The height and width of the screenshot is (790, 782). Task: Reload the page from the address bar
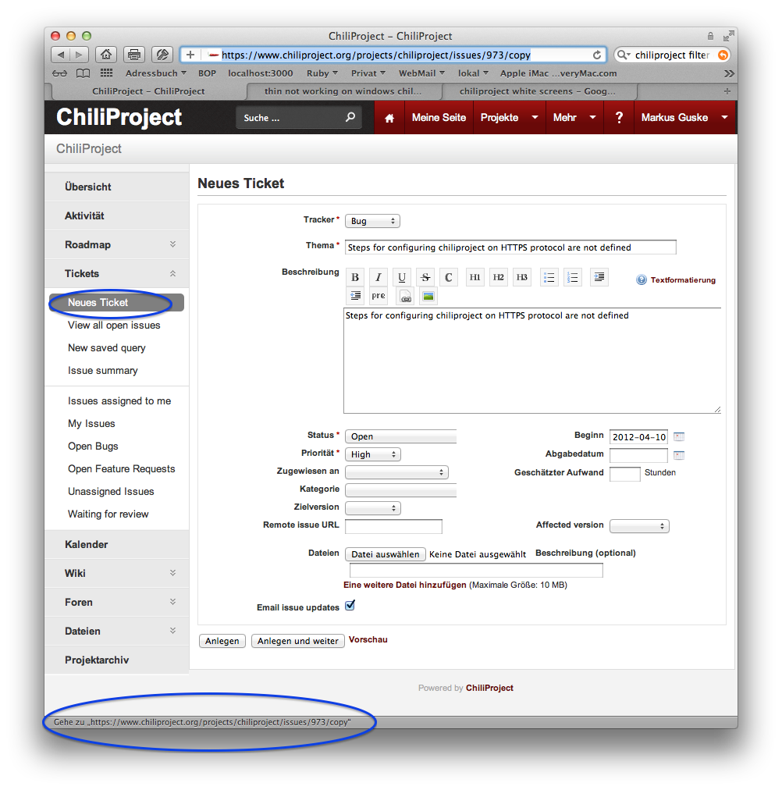pyautogui.click(x=597, y=55)
